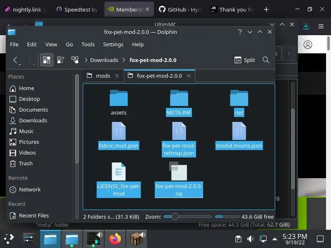This screenshot has height=248, width=331.
Task: Open the Edit menu
Action: pos(32,45)
